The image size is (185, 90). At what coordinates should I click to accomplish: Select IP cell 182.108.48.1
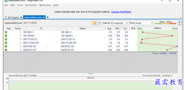point(29,36)
